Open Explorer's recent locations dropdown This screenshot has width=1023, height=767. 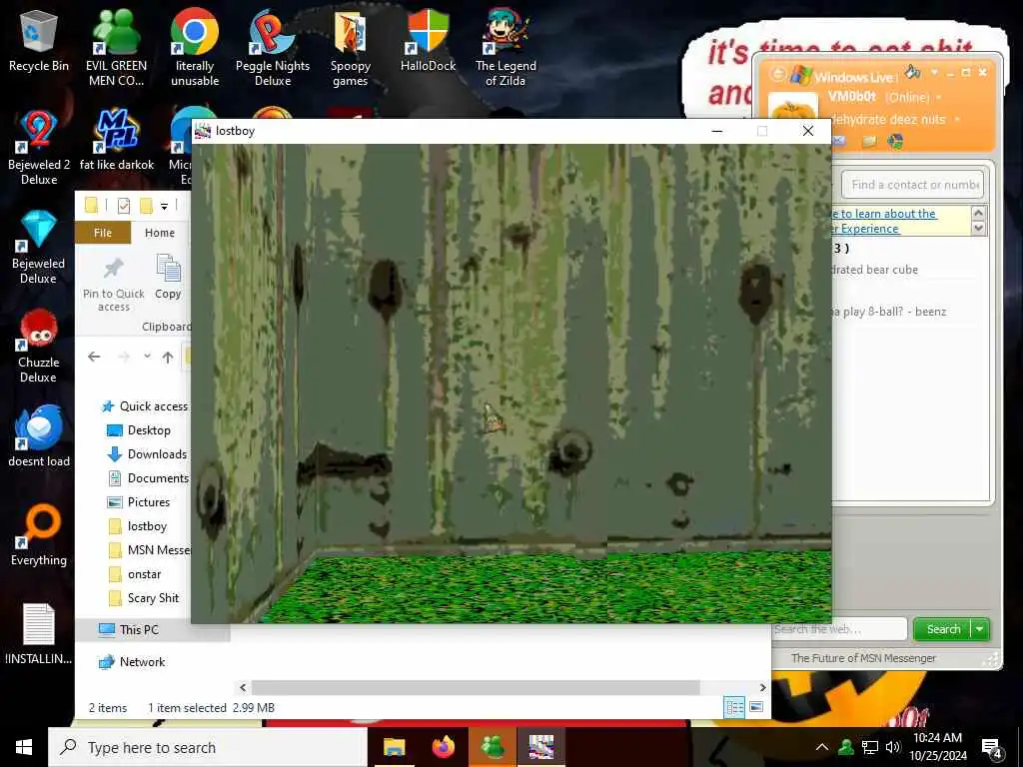pyautogui.click(x=147, y=357)
